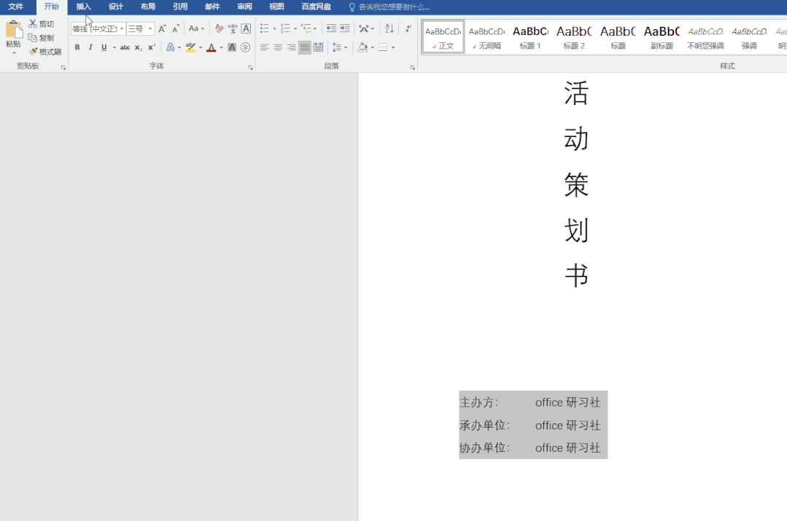Viewport: 787px width, 521px height.
Task: Toggle strikethrough (abc) formatting
Action: coord(125,47)
